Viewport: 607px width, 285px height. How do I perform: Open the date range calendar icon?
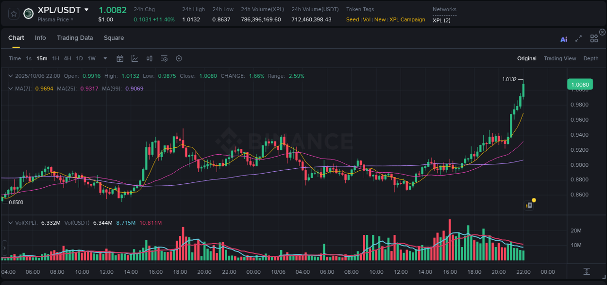[x=120, y=58]
